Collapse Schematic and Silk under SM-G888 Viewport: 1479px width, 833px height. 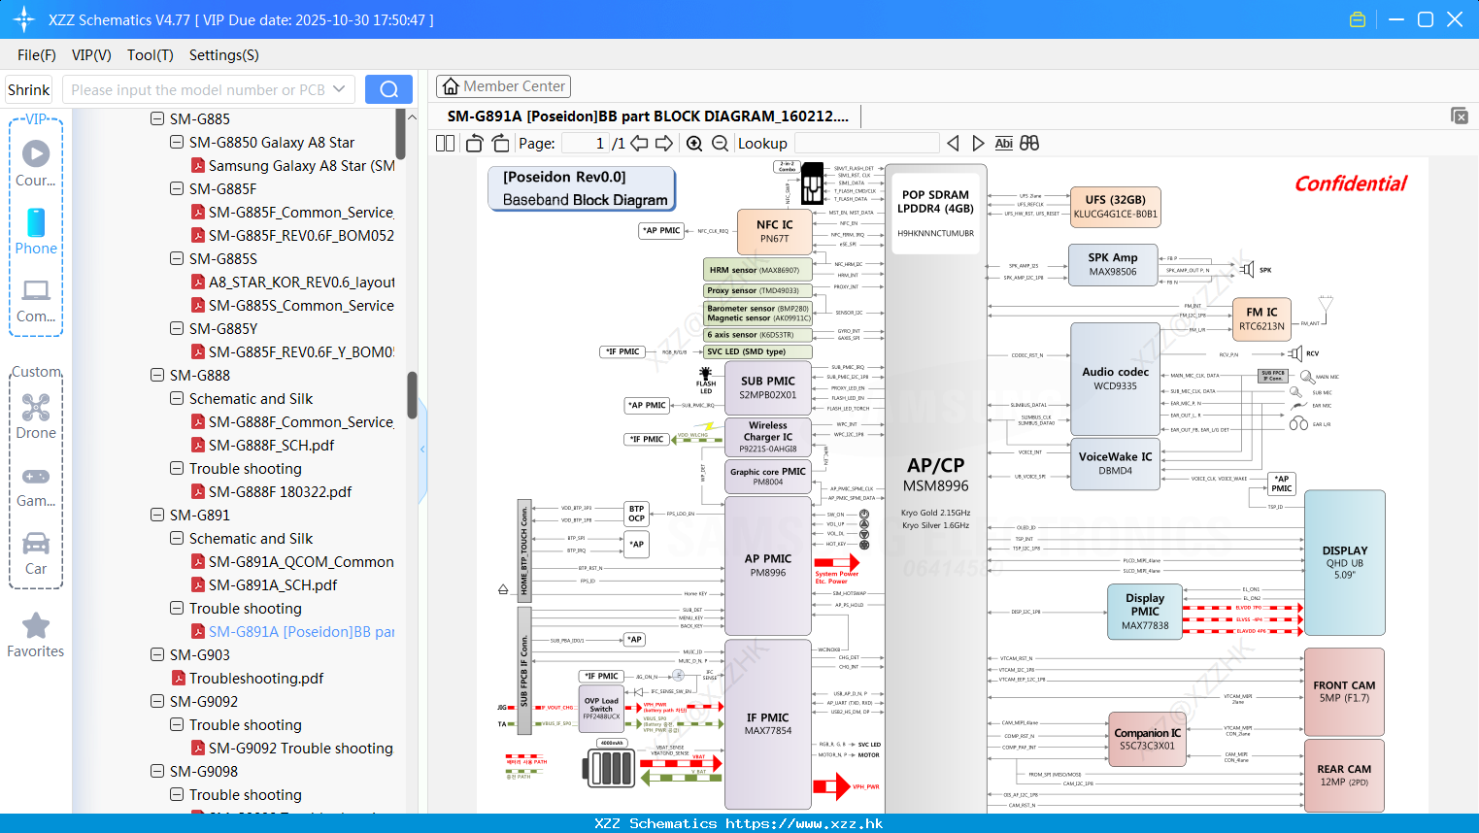(x=177, y=398)
